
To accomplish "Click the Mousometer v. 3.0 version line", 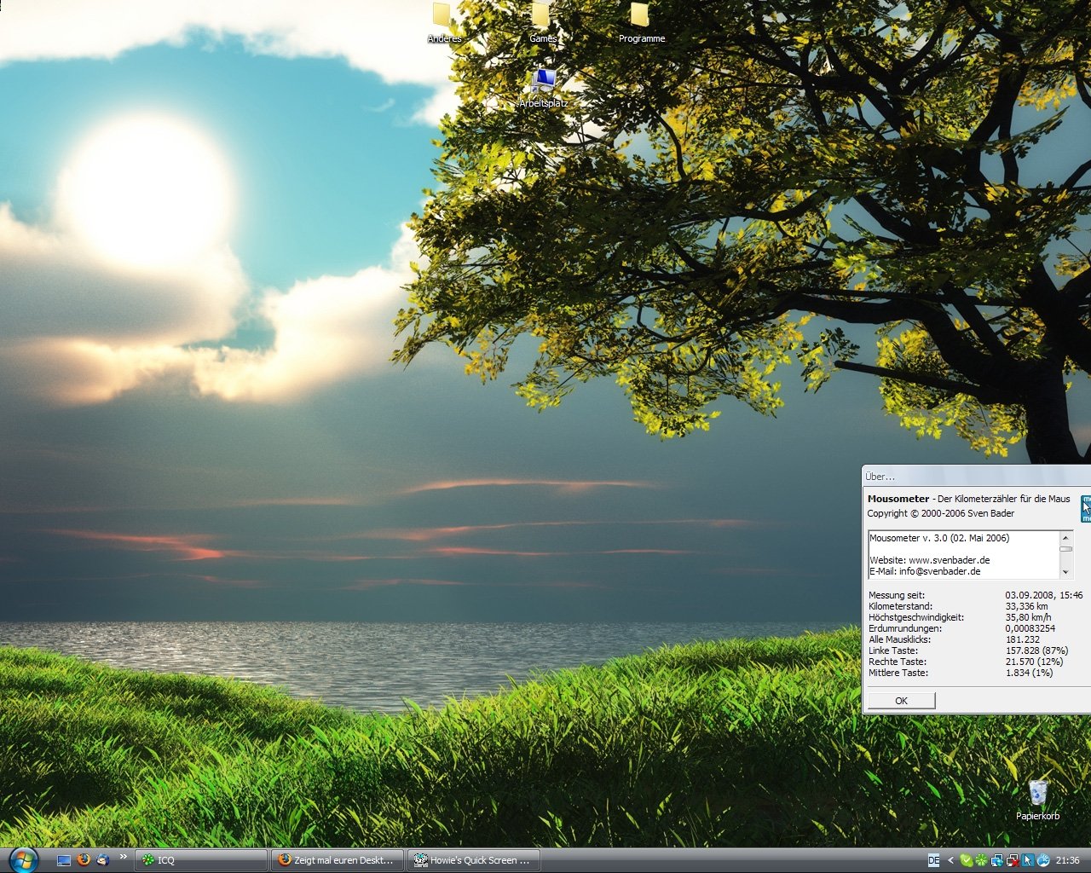I will (x=939, y=538).
